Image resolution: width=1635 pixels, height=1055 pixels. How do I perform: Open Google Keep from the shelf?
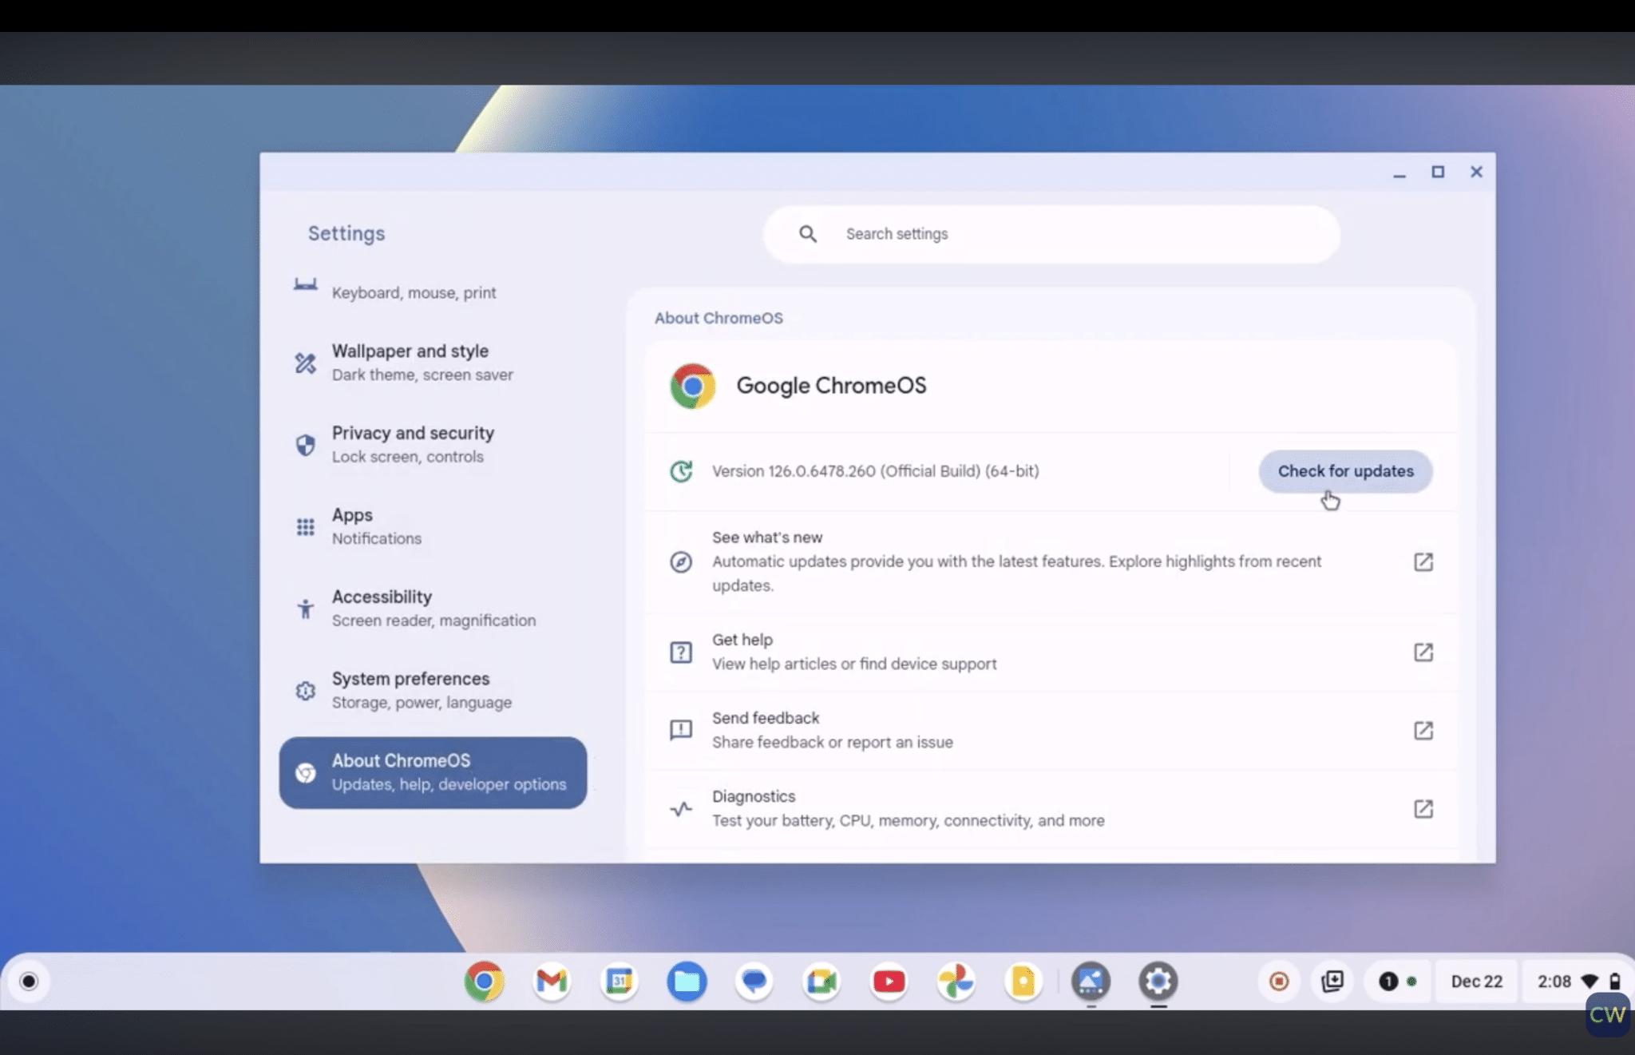[1023, 981]
